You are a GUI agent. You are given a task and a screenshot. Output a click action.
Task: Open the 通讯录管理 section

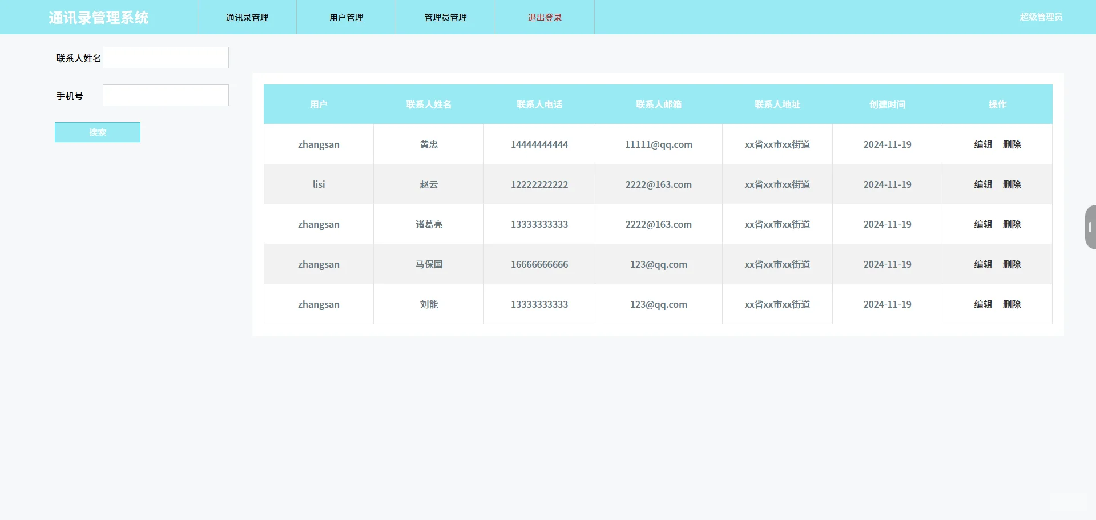pos(247,17)
